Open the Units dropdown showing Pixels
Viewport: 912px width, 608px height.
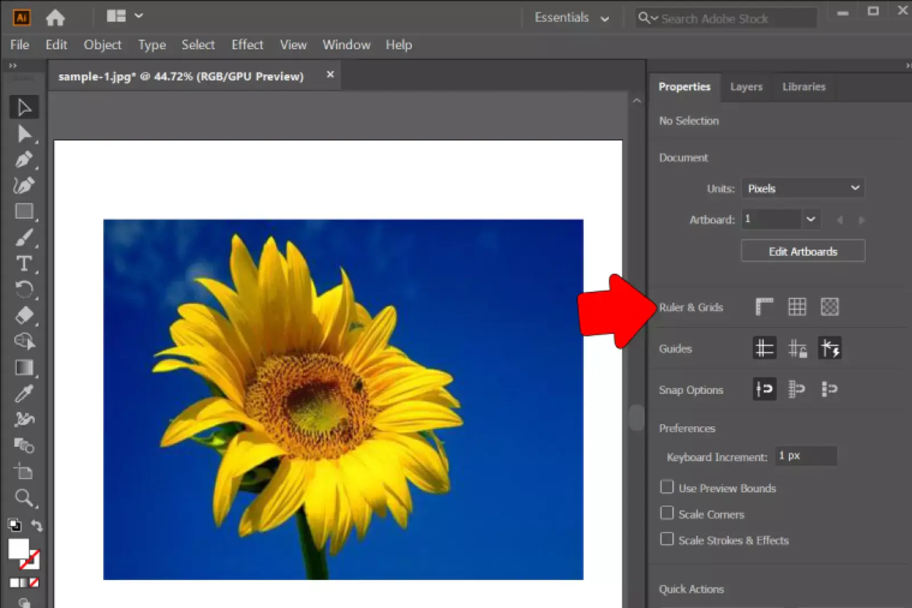pos(803,188)
